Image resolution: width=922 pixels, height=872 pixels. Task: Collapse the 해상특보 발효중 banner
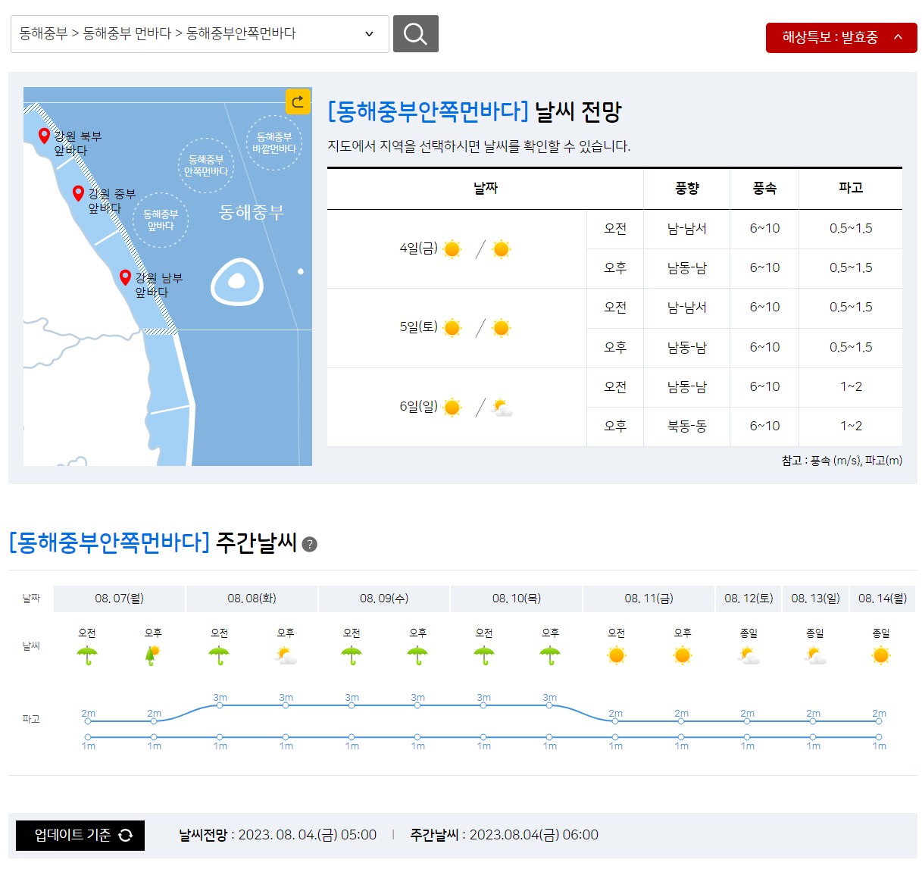point(841,37)
